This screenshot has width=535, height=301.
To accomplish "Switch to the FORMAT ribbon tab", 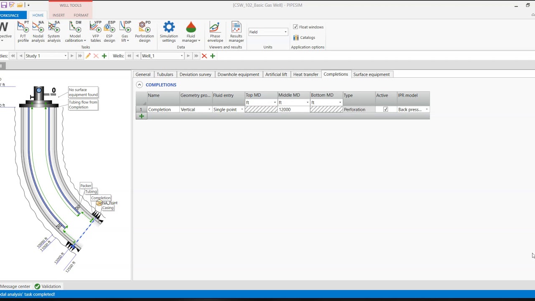I will click(81, 15).
